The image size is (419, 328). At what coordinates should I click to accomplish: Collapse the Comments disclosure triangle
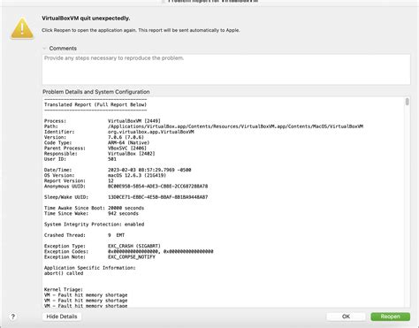[x=44, y=49]
